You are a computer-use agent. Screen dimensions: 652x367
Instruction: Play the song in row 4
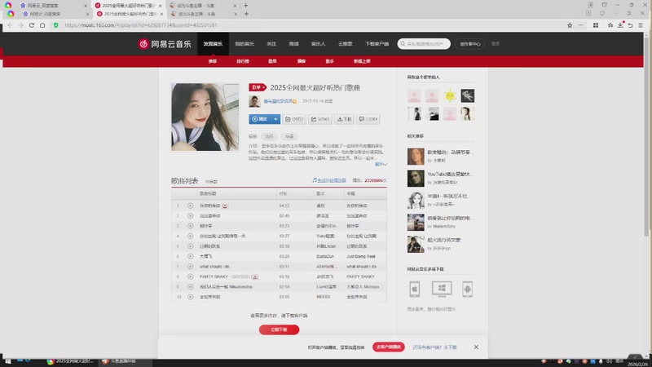(x=190, y=236)
